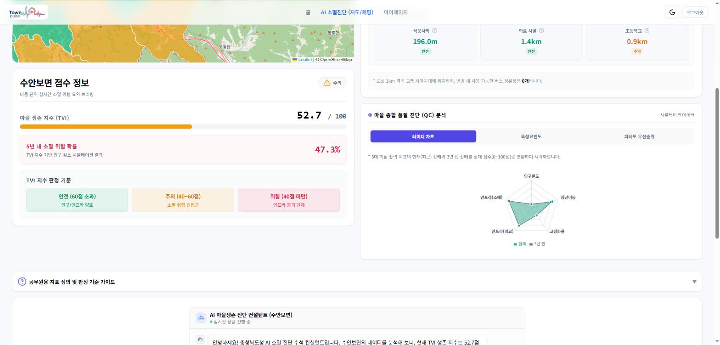Click the Leaflet link on map

pyautogui.click(x=305, y=60)
